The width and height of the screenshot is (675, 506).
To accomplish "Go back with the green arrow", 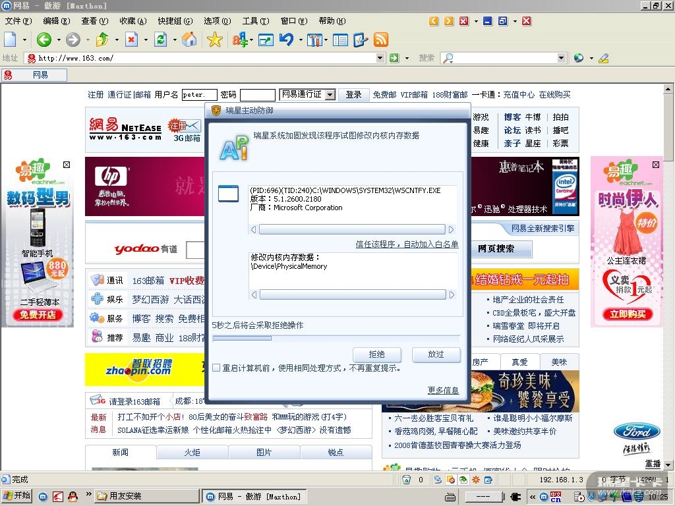I will (x=44, y=40).
